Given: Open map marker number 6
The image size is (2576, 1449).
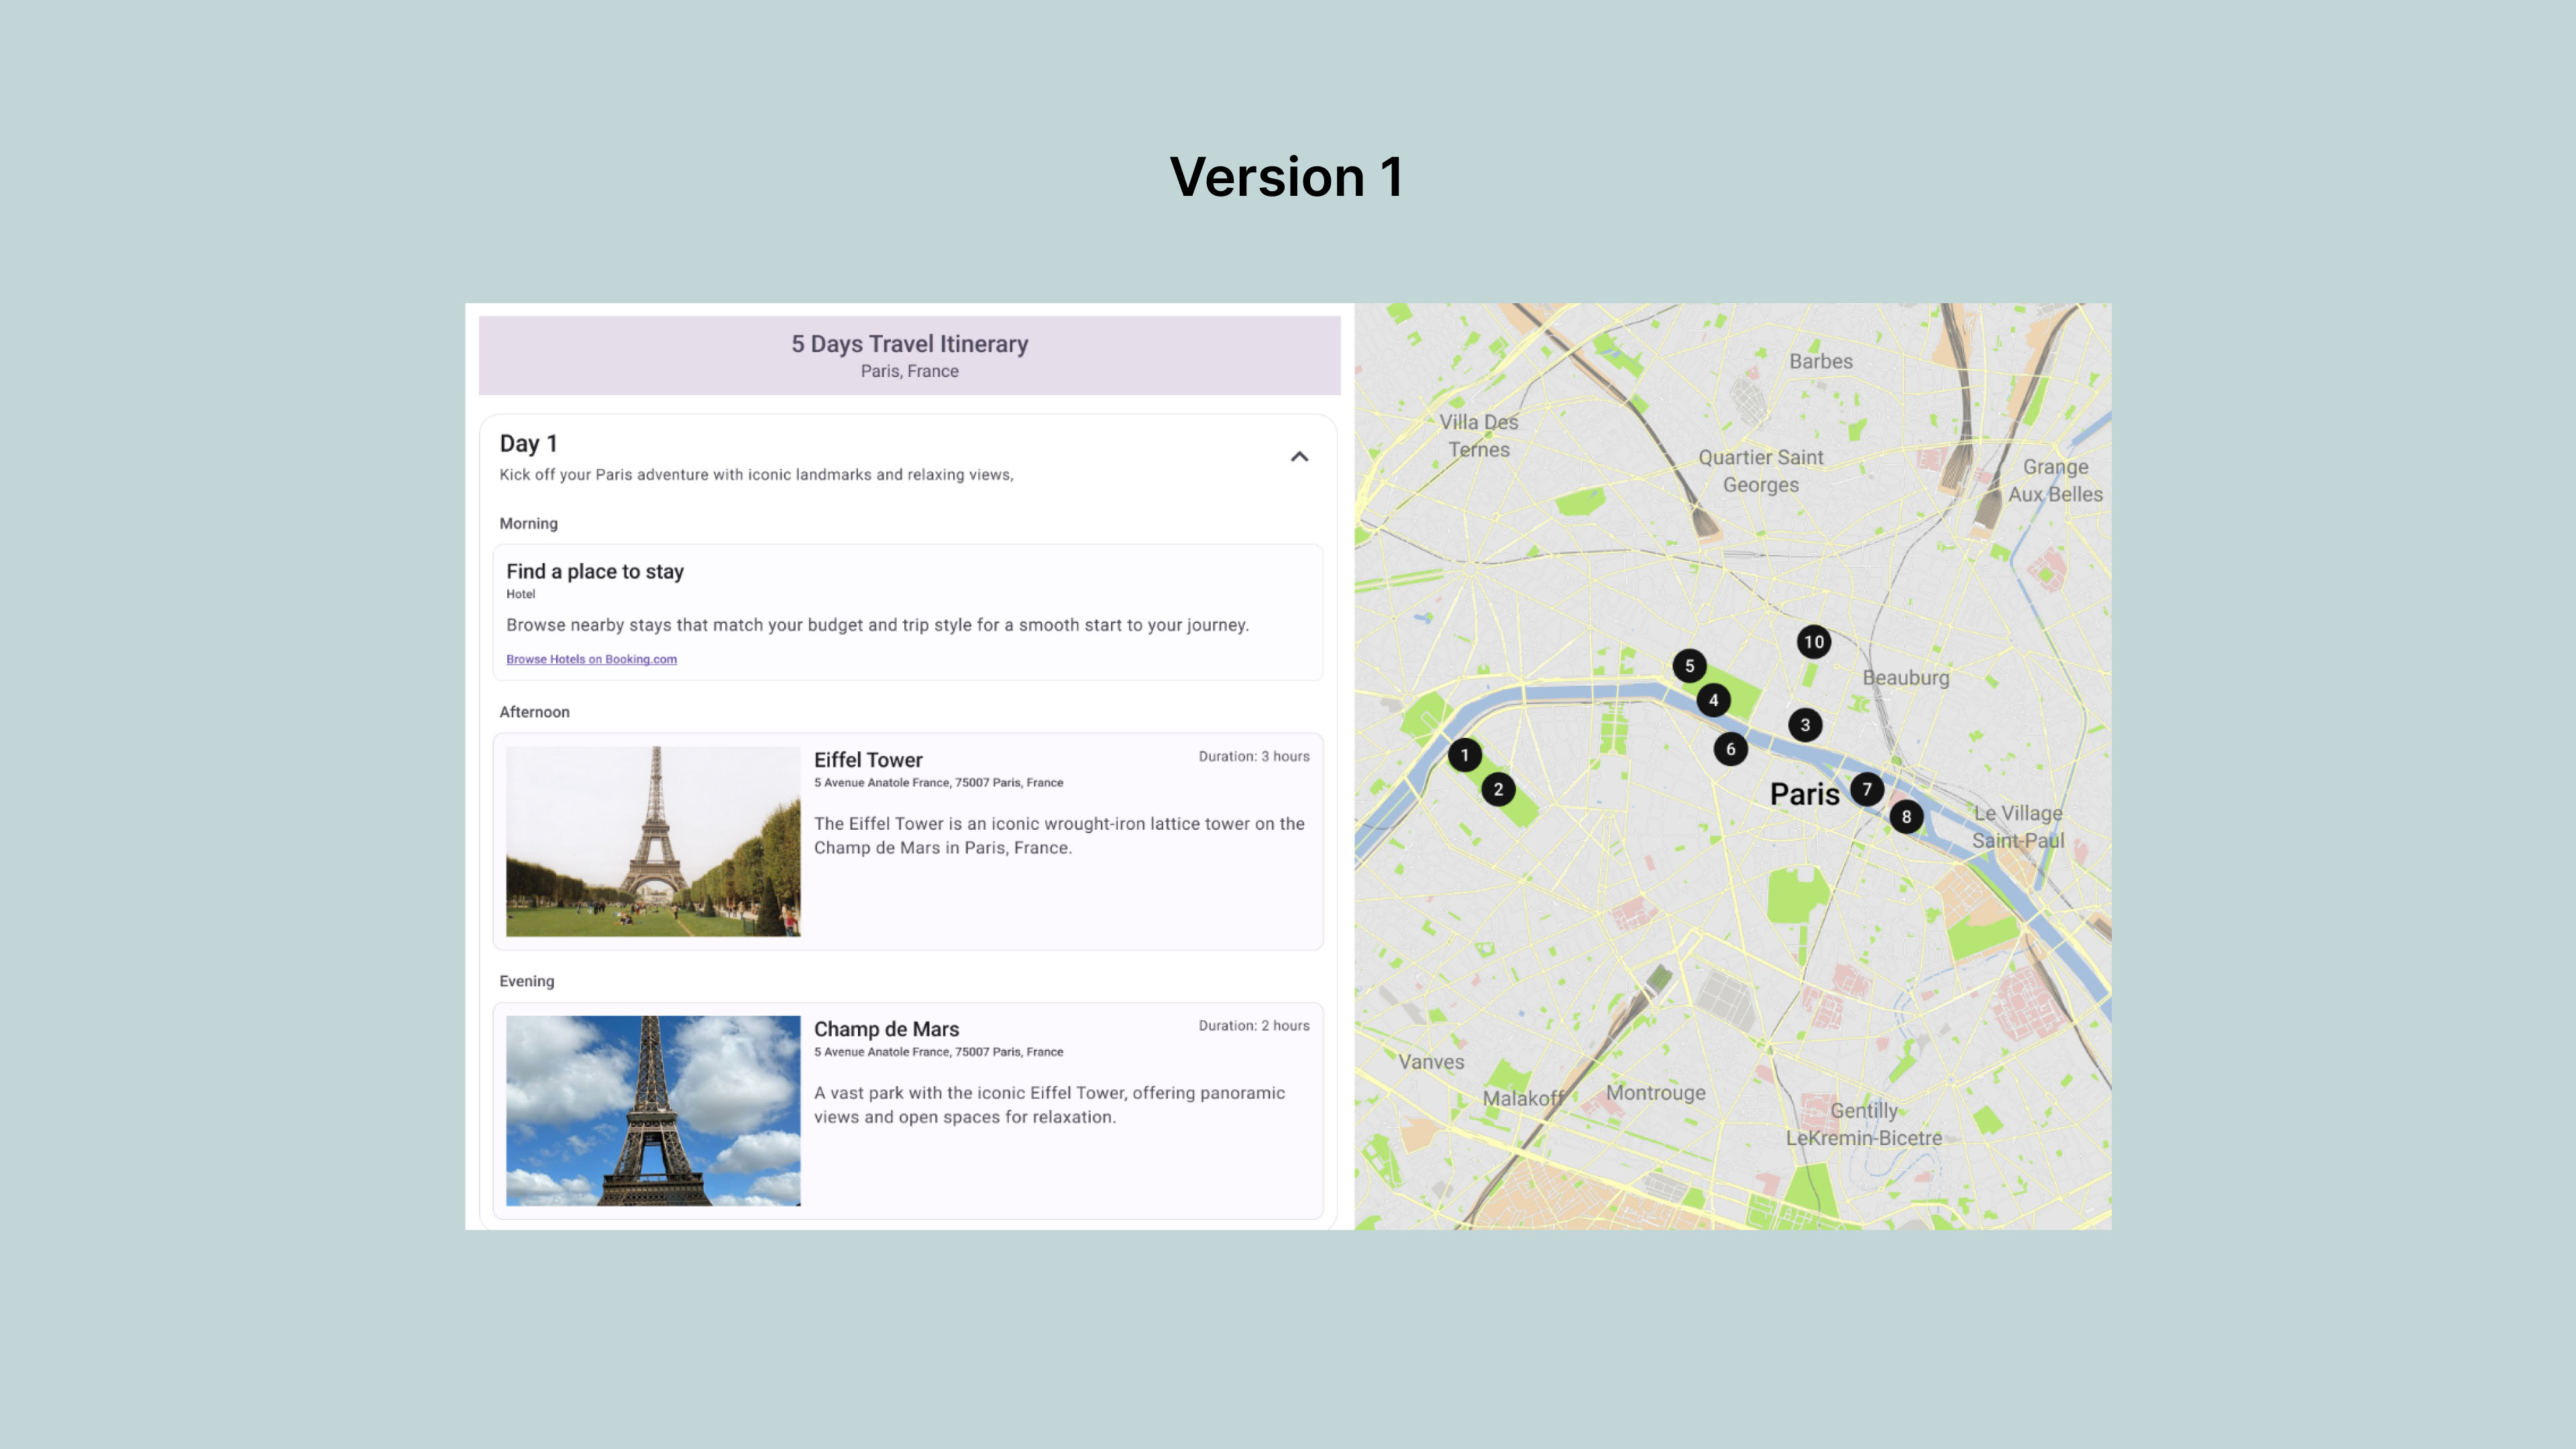Looking at the screenshot, I should (1730, 749).
